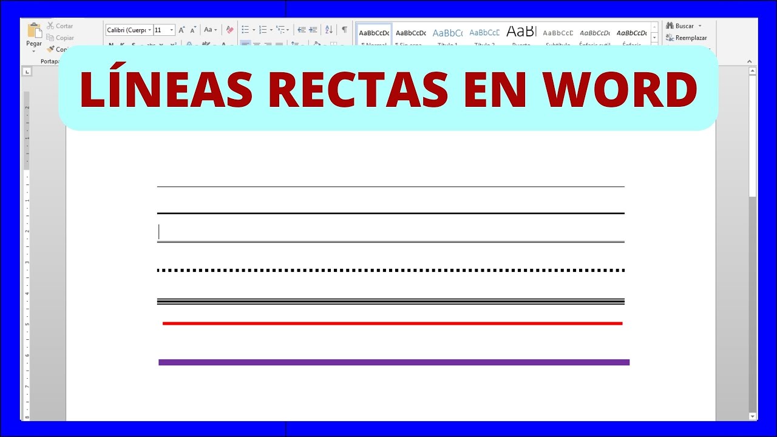Open the Pegar dropdown arrow below the paste icon
Screen dimensions: 777x437
tap(34, 51)
